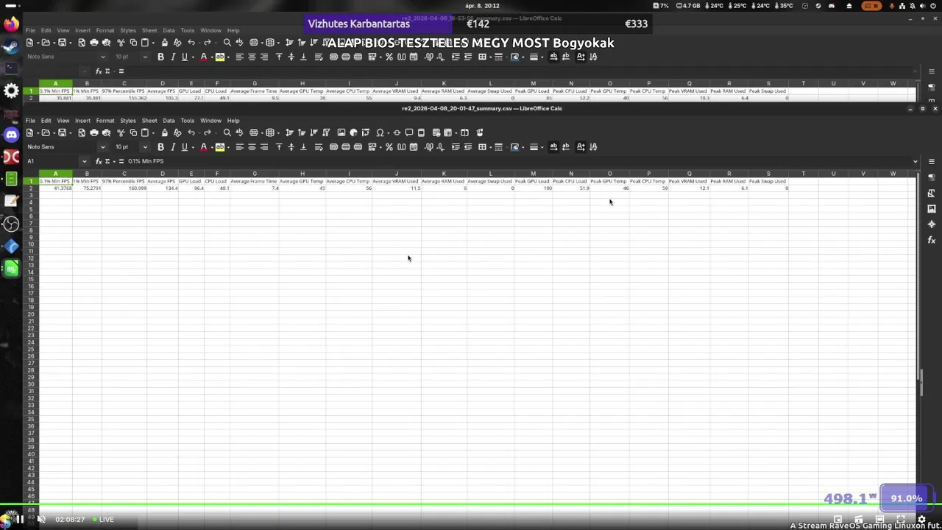Select cell with value 160.999 in front window
The width and height of the screenshot is (942, 530).
tap(124, 188)
